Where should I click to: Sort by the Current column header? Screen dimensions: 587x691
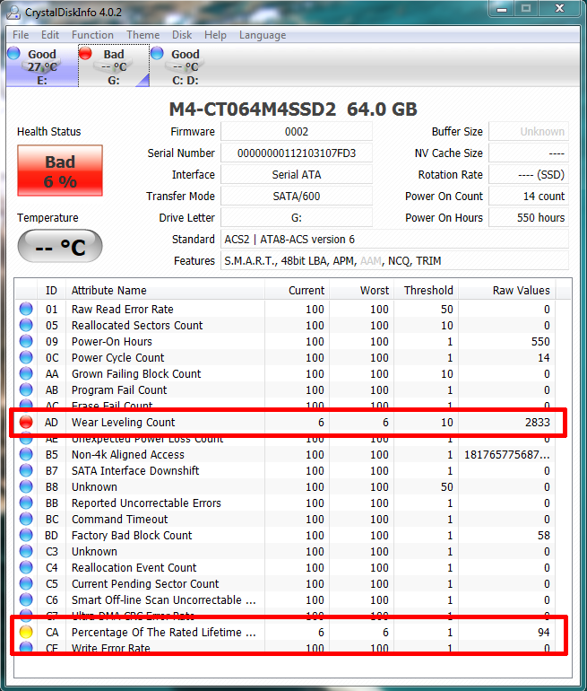coord(297,291)
